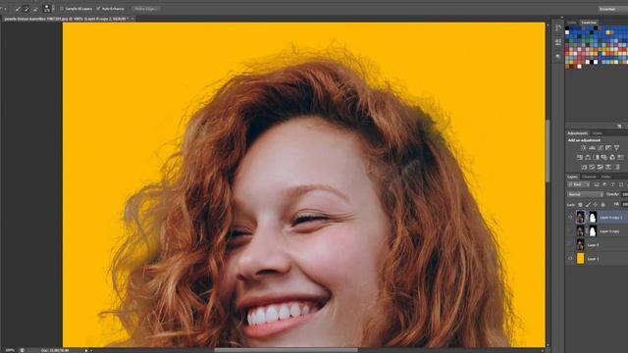Show the Layer 0 copy layer
628x353 pixels.
pos(570,231)
